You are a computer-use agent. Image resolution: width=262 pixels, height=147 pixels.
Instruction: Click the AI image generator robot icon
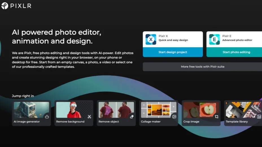tap(47, 117)
